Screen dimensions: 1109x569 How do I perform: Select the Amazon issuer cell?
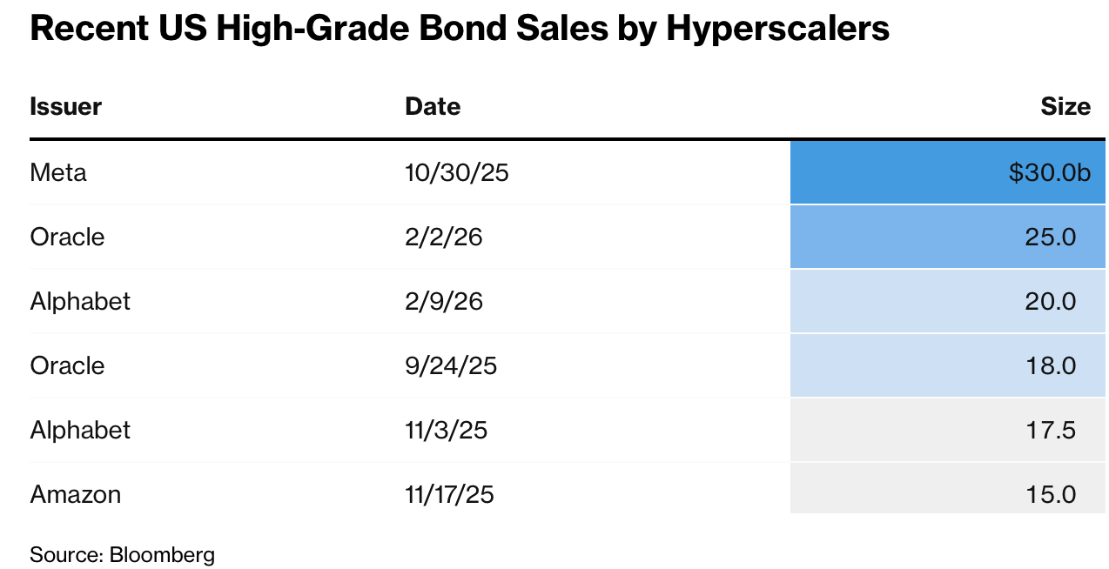76,494
